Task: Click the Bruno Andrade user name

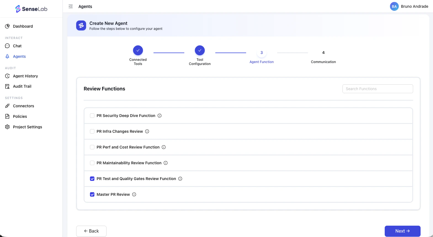Action: click(415, 6)
